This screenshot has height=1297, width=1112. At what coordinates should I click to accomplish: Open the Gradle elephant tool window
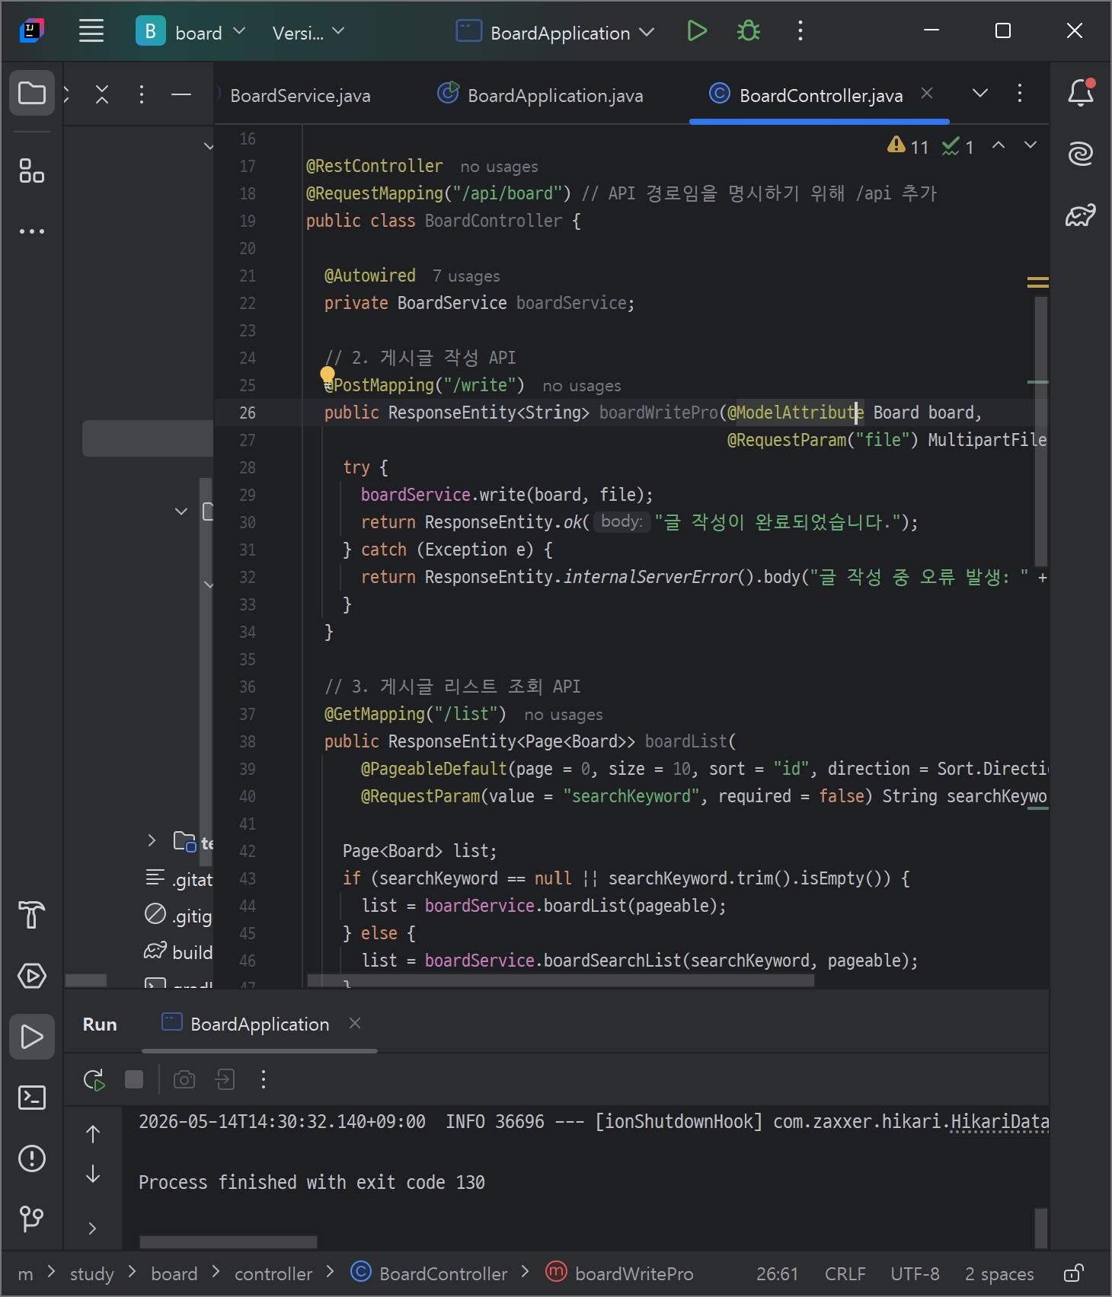(x=1081, y=215)
